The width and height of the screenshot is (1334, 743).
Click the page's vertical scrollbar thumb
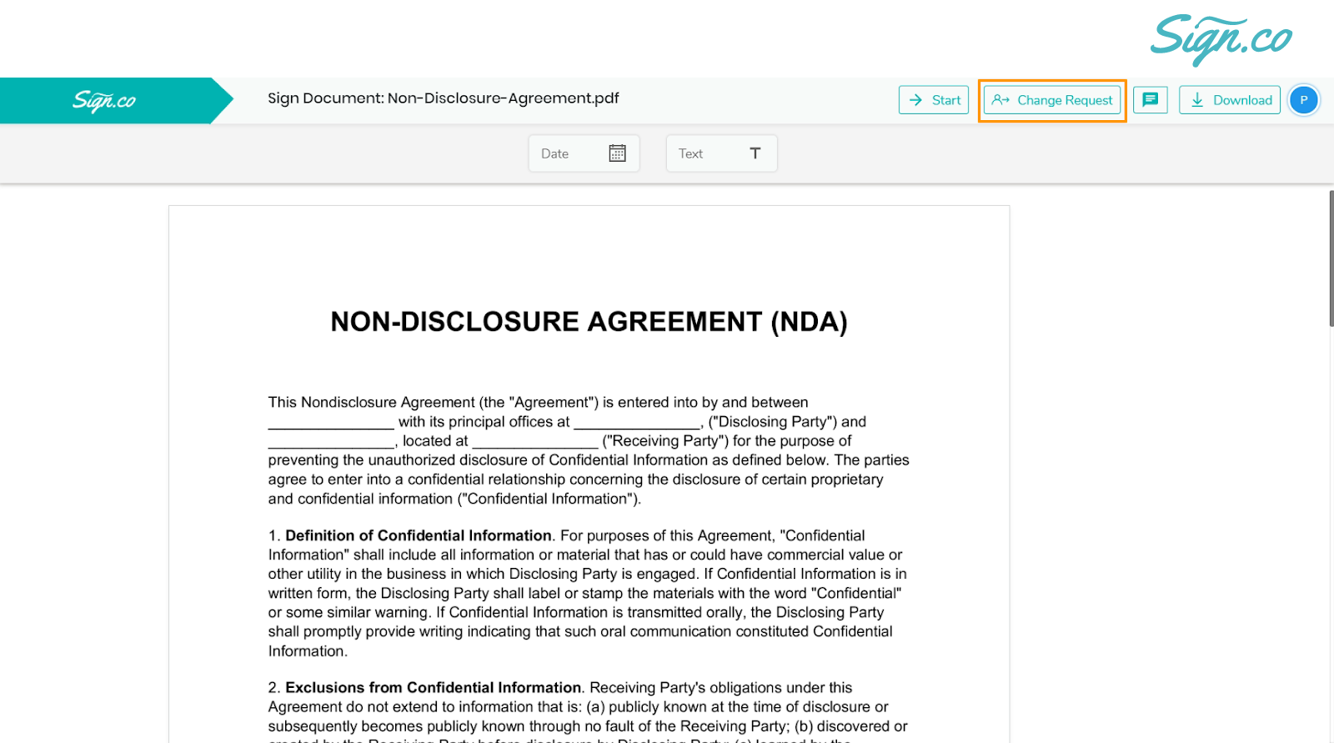tap(1331, 259)
